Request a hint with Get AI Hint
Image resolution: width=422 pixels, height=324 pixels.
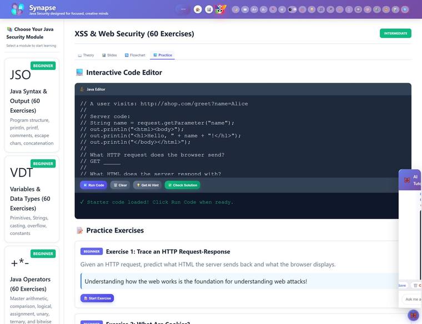pyautogui.click(x=148, y=185)
